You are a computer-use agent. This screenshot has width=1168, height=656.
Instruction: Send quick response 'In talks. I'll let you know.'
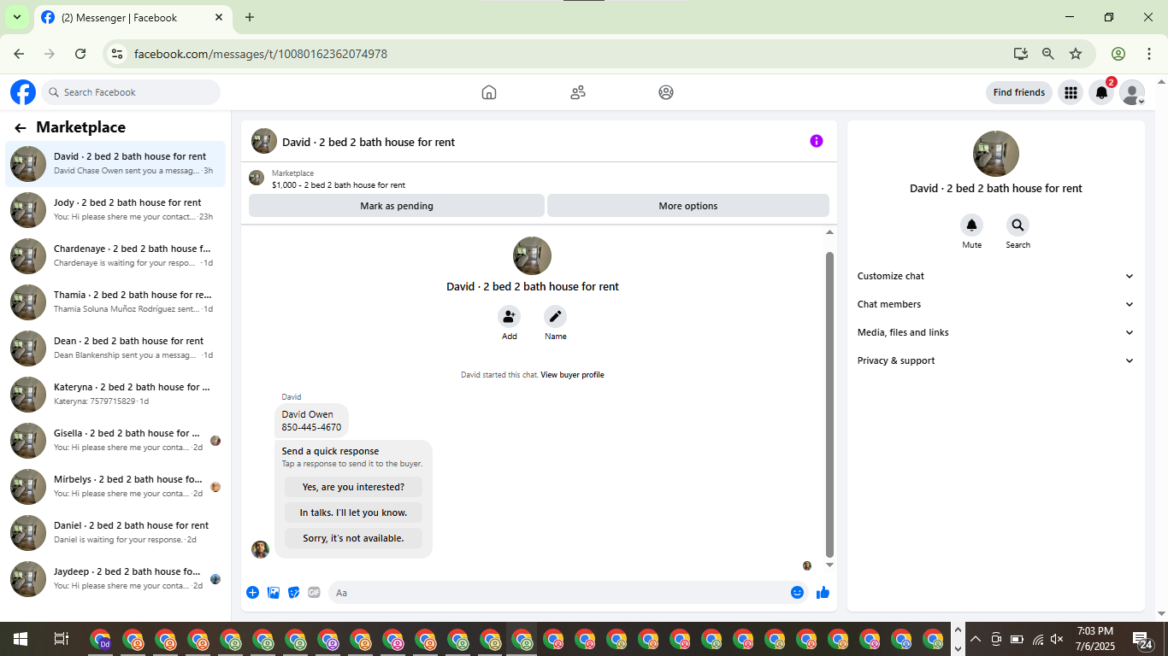tap(353, 512)
